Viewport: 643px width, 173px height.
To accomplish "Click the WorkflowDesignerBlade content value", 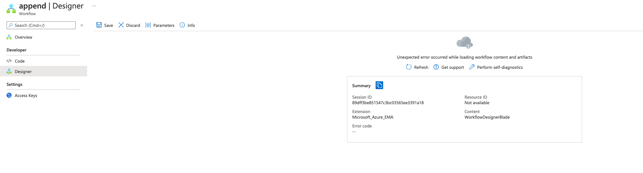I will [487, 117].
